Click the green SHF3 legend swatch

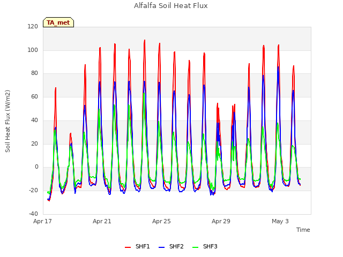tap(195, 247)
